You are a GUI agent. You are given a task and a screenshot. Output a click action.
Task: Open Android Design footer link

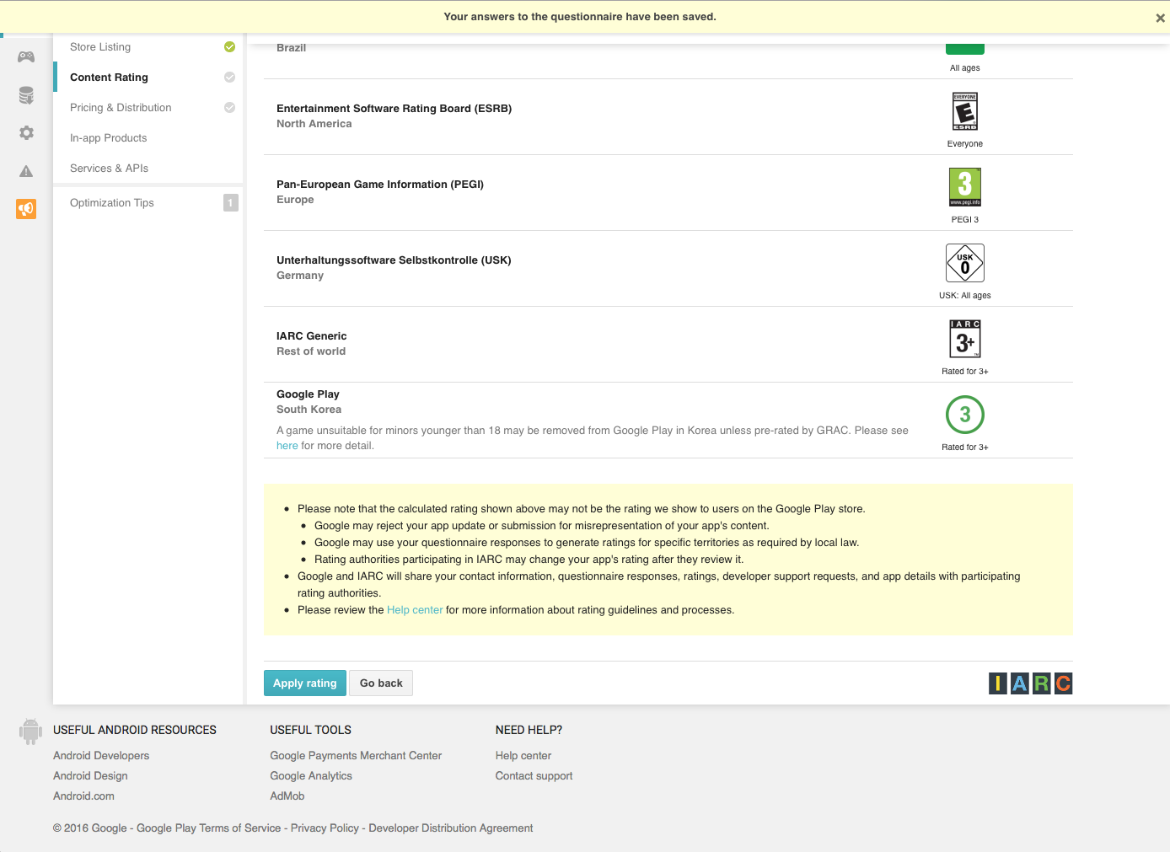(x=90, y=776)
